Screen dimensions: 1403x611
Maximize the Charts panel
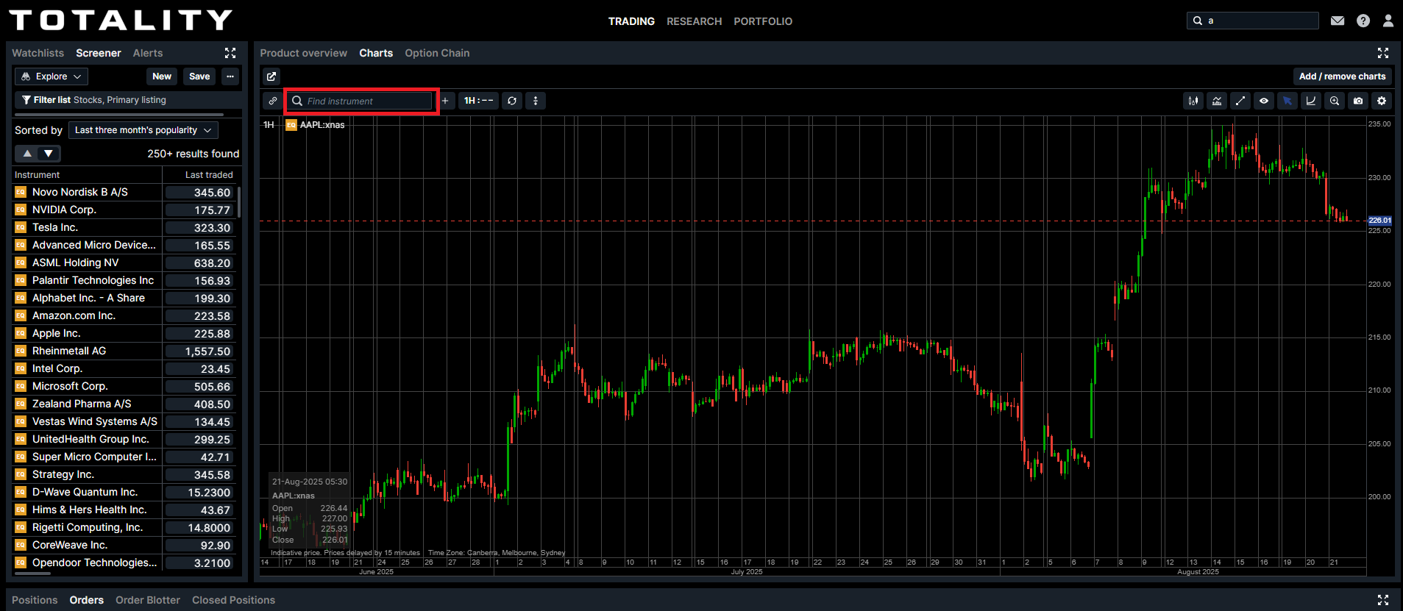(x=1383, y=53)
